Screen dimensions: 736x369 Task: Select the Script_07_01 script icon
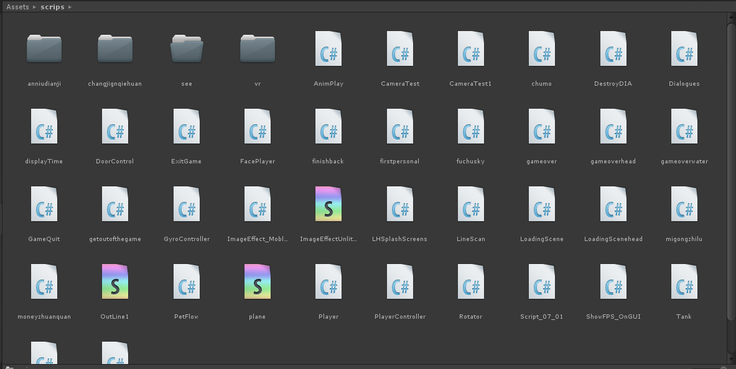(542, 282)
